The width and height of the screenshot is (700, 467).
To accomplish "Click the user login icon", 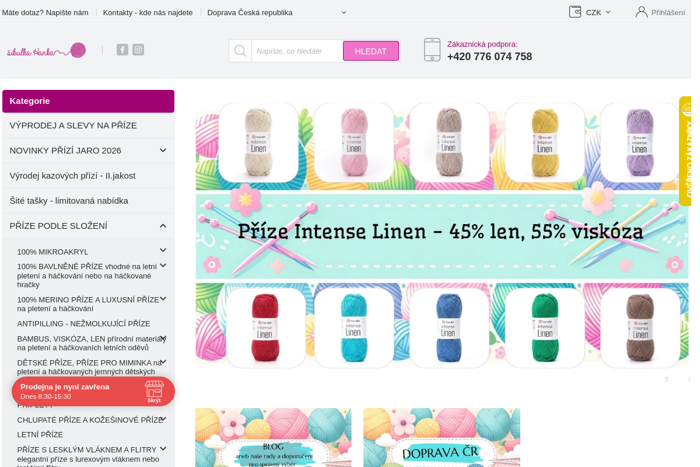I will [642, 12].
